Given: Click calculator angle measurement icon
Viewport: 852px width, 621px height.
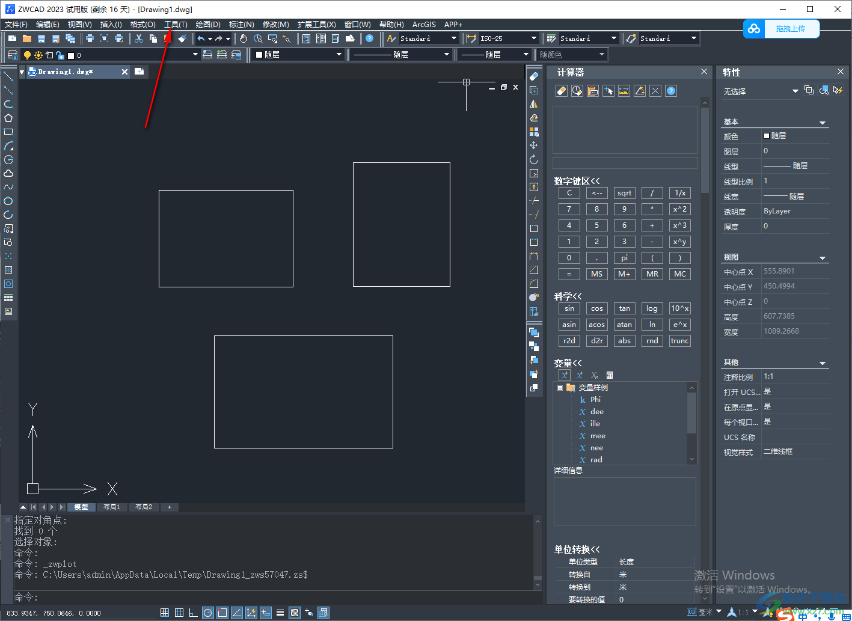Looking at the screenshot, I should click(640, 91).
